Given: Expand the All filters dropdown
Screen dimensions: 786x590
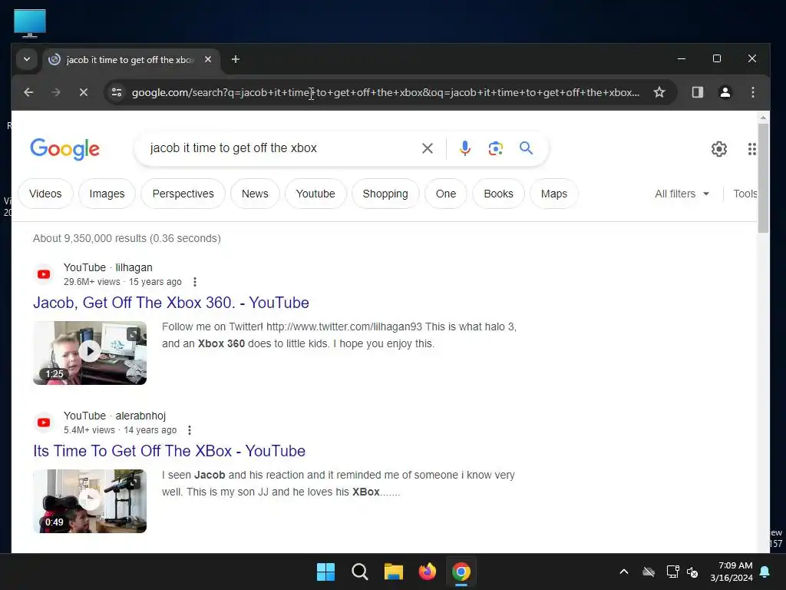Looking at the screenshot, I should tap(682, 194).
